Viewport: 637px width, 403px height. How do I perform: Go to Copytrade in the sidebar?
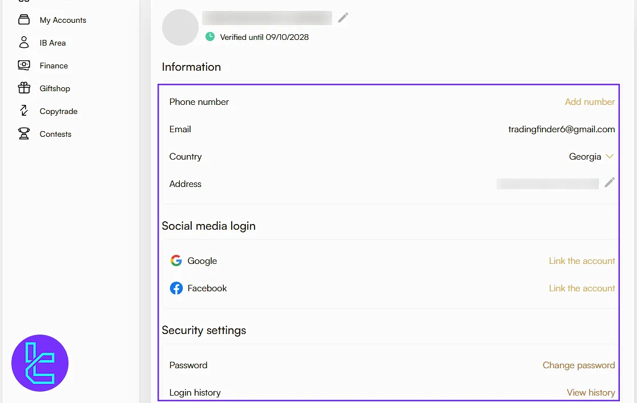tap(58, 111)
